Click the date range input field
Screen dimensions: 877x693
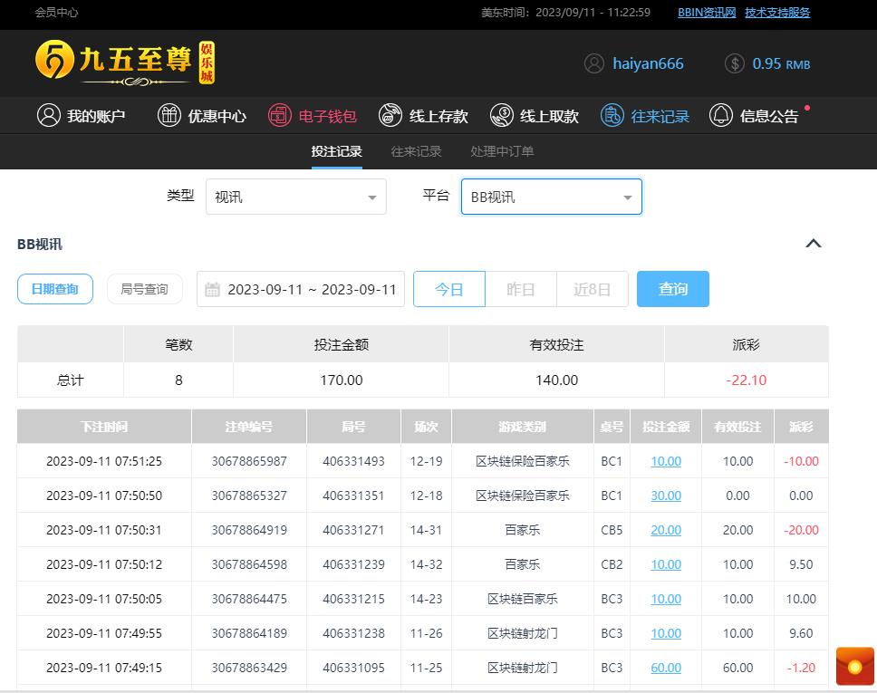pos(302,290)
